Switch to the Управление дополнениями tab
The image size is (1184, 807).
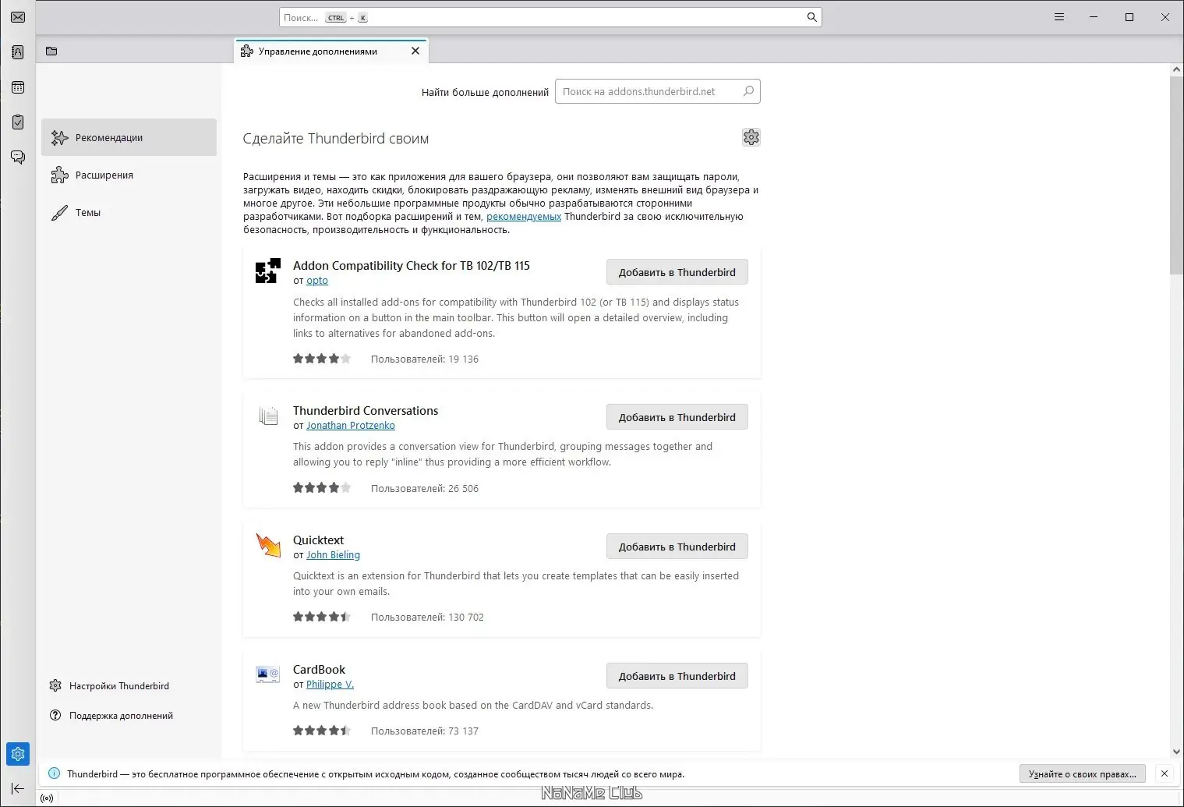point(331,51)
